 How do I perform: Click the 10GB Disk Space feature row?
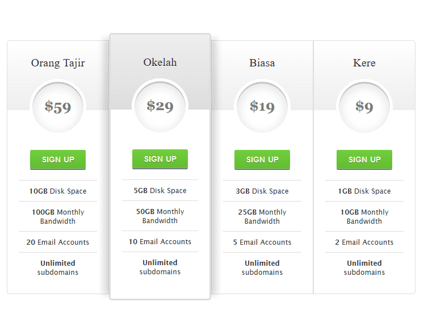click(x=58, y=191)
